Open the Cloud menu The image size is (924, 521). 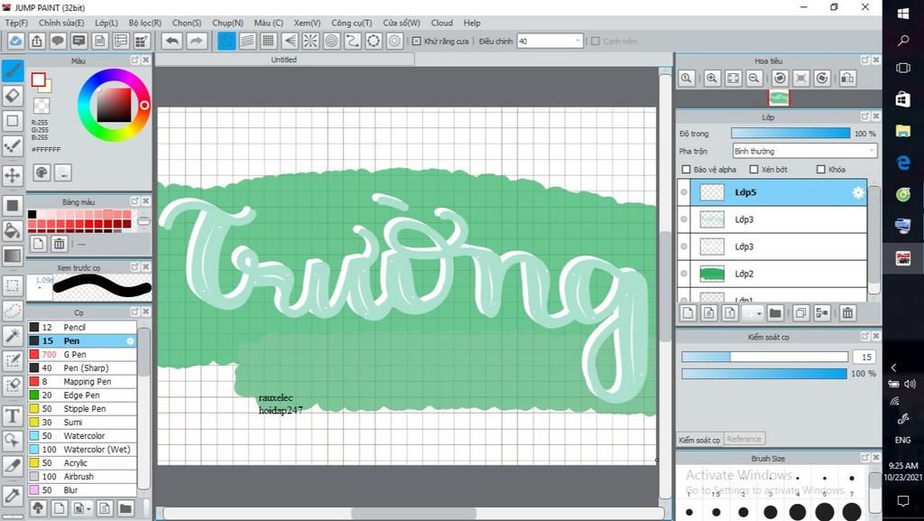pos(442,23)
